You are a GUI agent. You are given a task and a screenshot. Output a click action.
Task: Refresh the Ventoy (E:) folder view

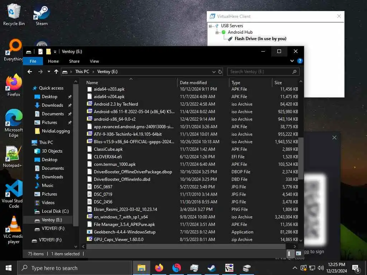(x=220, y=72)
